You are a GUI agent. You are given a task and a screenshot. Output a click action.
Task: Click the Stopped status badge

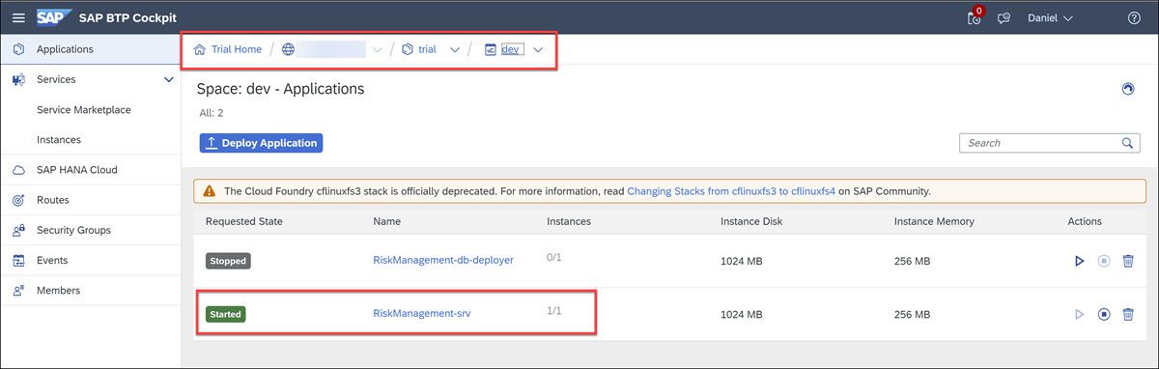[x=228, y=261]
